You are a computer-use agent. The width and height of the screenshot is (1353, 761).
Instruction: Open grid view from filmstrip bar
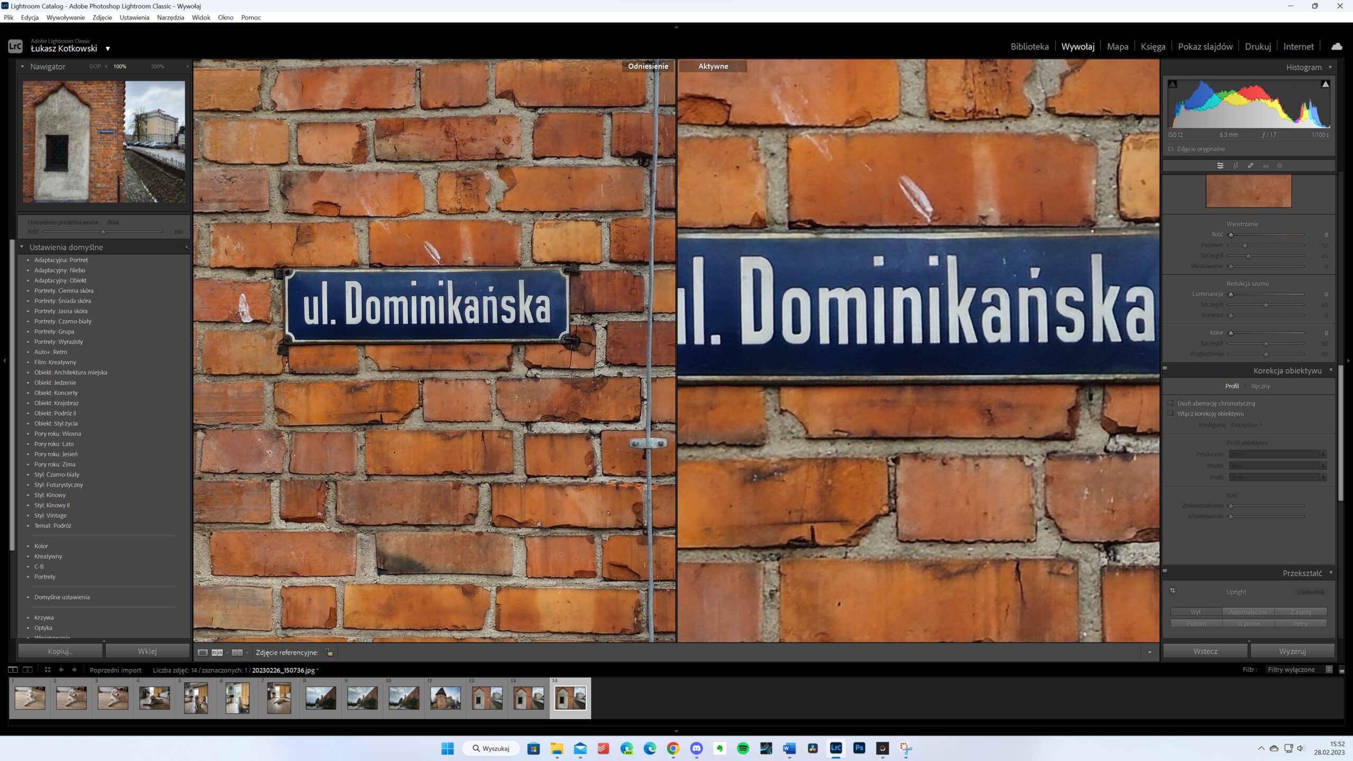48,670
